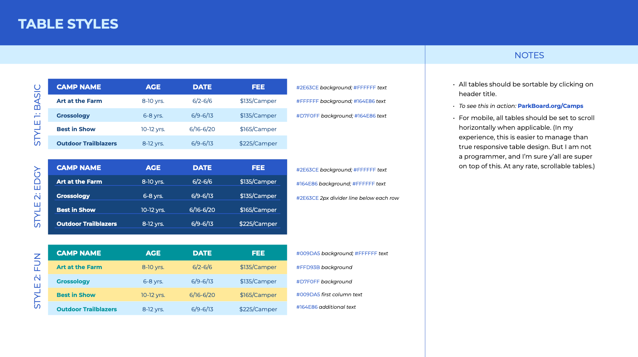The height and width of the screenshot is (357, 638).
Task: Click the 'To see this in action:' text
Action: pos(487,106)
